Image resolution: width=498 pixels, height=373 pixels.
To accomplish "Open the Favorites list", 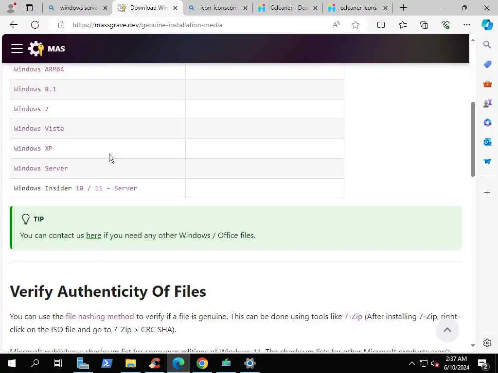I will coord(402,25).
